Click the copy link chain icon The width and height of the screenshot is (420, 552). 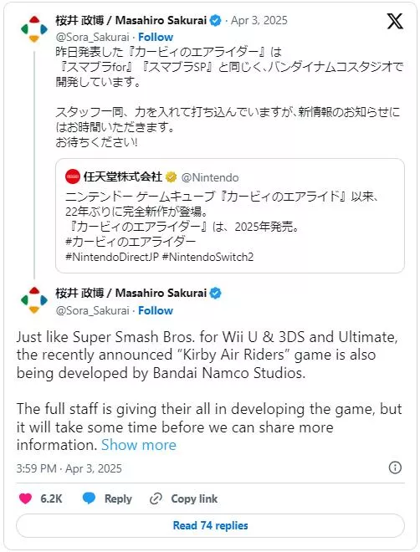(x=156, y=498)
